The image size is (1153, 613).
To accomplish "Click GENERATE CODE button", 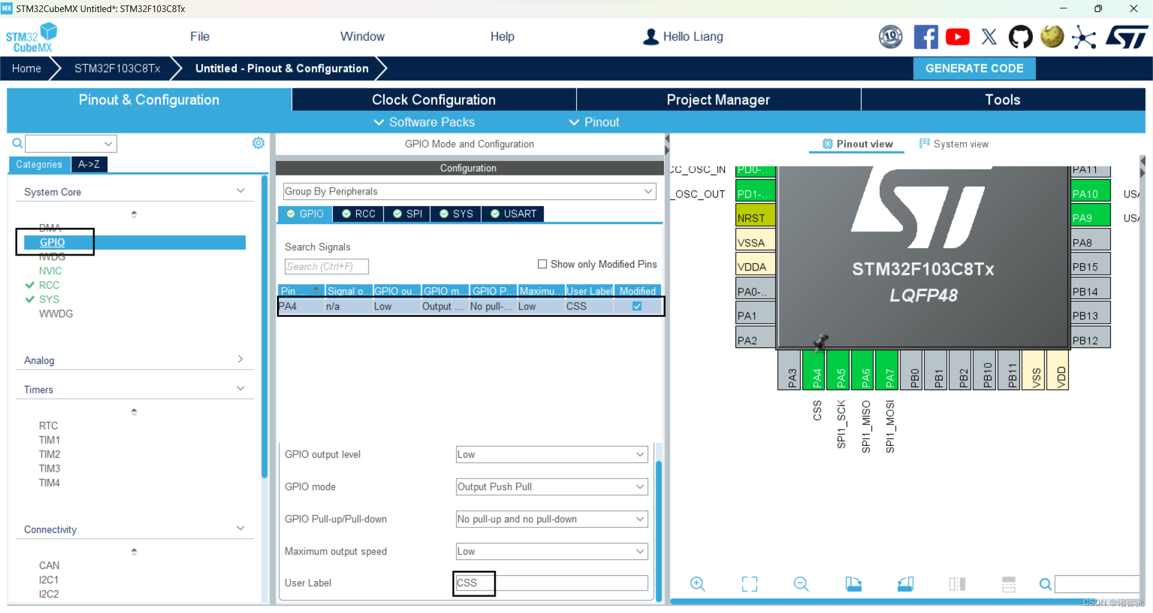I will click(x=975, y=69).
